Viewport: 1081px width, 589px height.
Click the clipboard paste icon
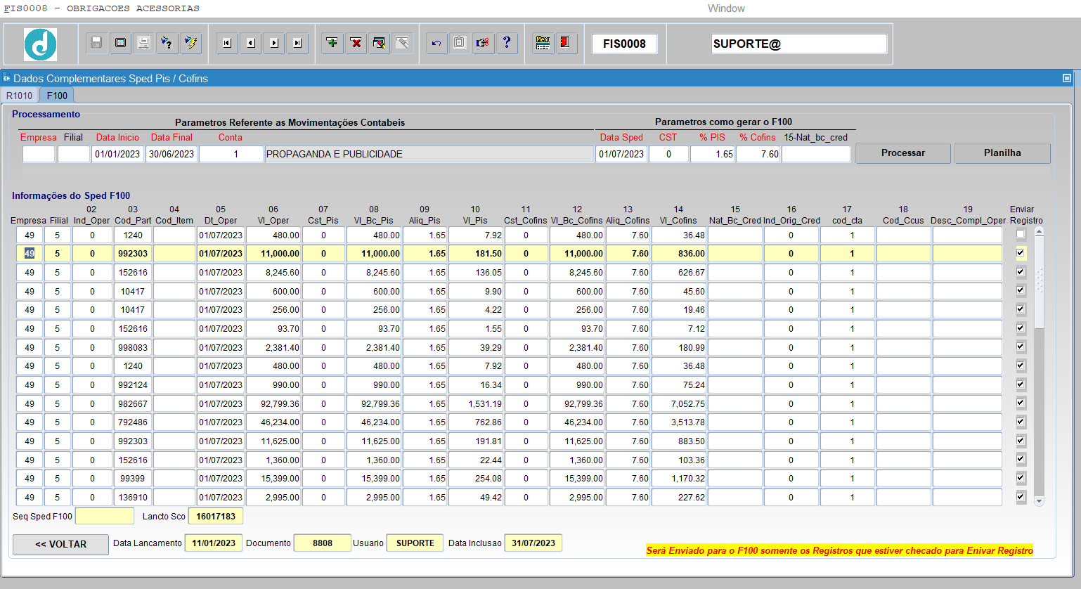tap(460, 43)
